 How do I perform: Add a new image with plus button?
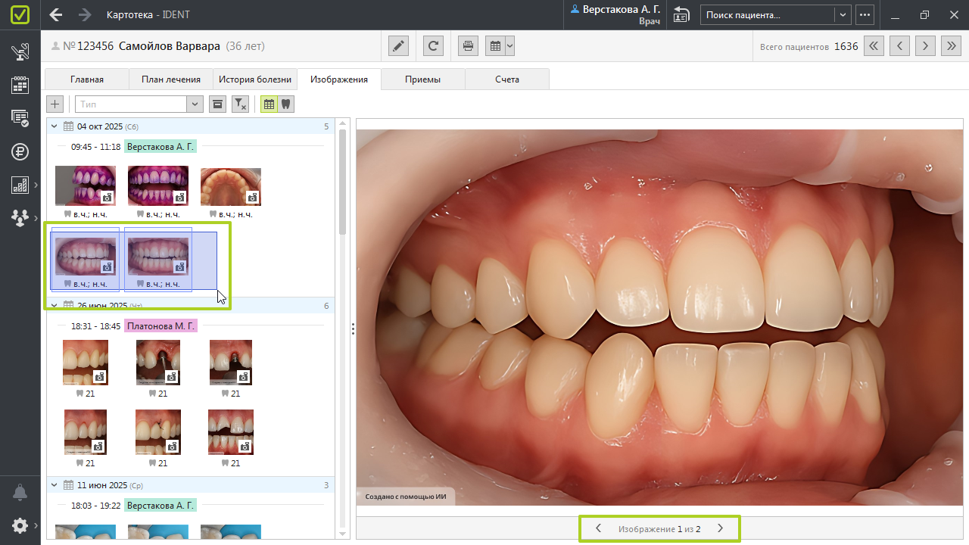pos(55,104)
